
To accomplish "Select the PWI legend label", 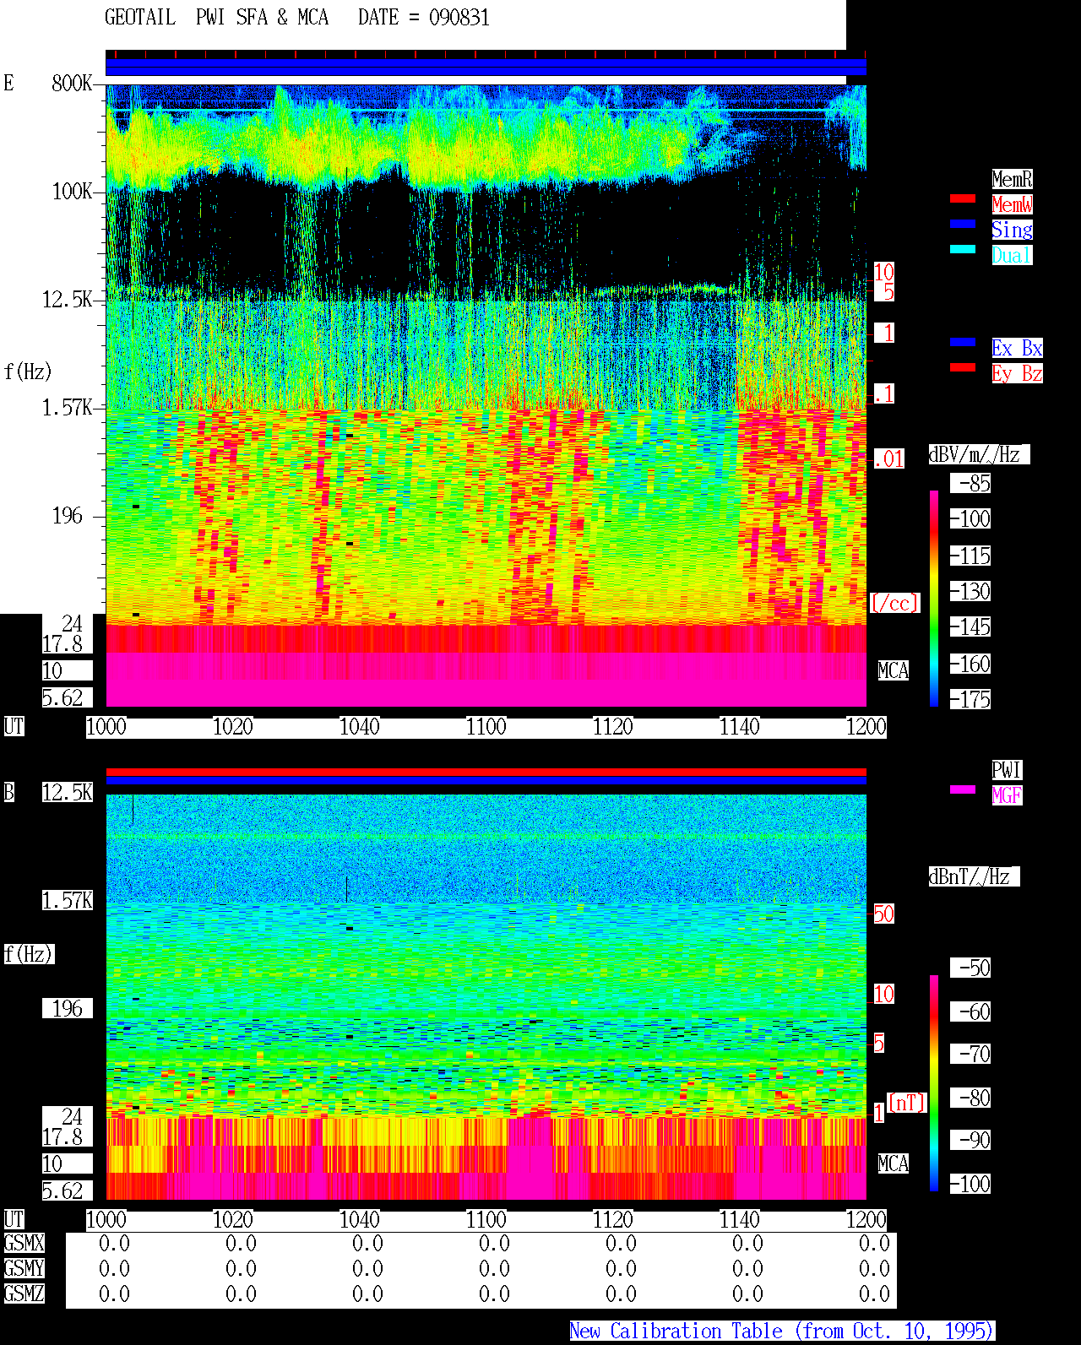I will (1007, 770).
